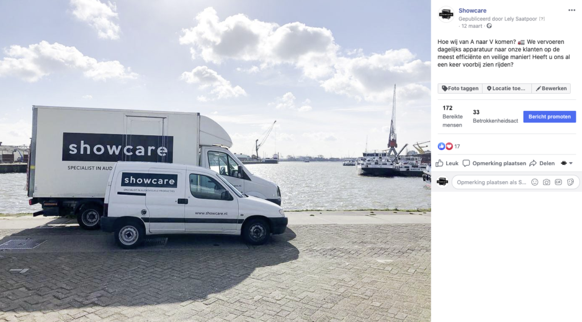Click the Showcare page profile picture

click(446, 14)
